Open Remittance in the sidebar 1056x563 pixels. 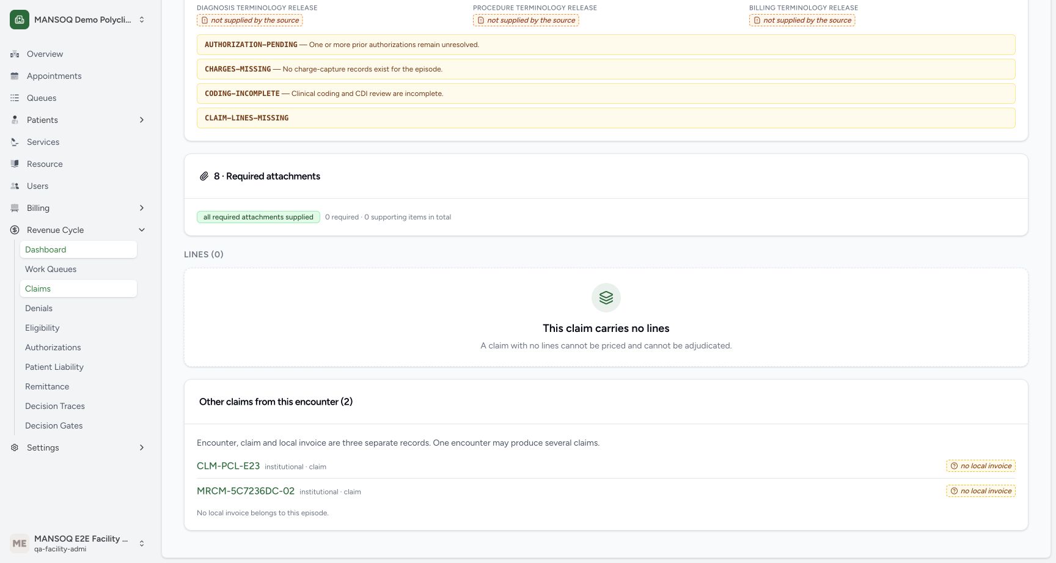[78, 386]
